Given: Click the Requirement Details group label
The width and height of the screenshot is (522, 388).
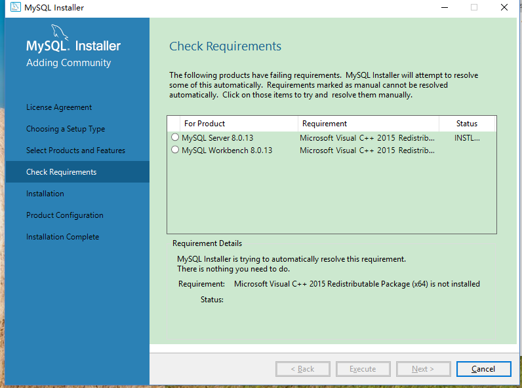Looking at the screenshot, I should coord(207,243).
